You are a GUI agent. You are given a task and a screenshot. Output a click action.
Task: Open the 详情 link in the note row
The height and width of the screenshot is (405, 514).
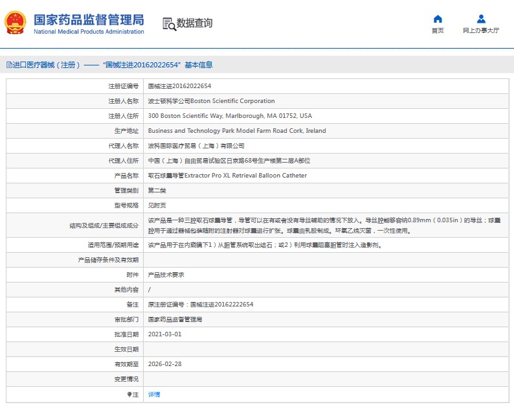154,394
